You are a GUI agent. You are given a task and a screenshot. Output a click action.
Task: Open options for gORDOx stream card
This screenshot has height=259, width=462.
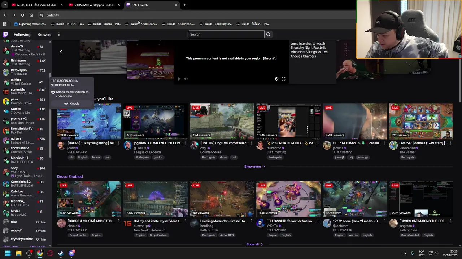tap(185, 143)
